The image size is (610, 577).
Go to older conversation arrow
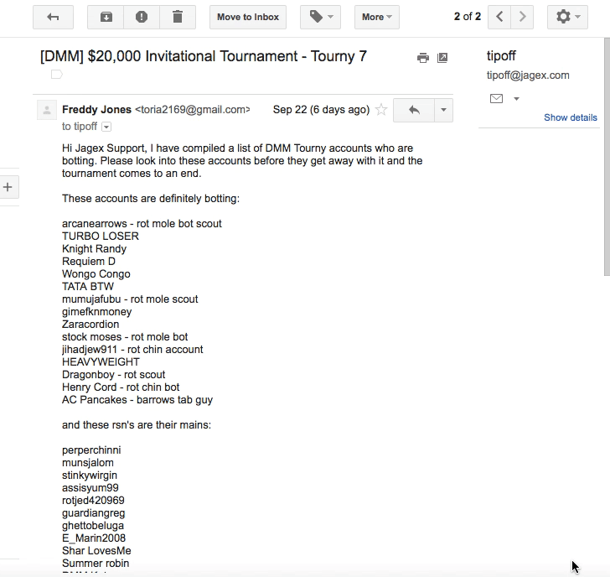point(522,17)
